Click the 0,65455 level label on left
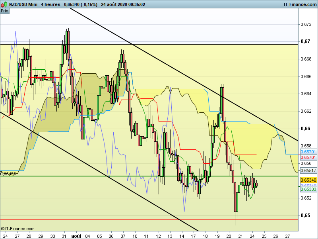This screenshot has height=239, width=318. pos(8,174)
